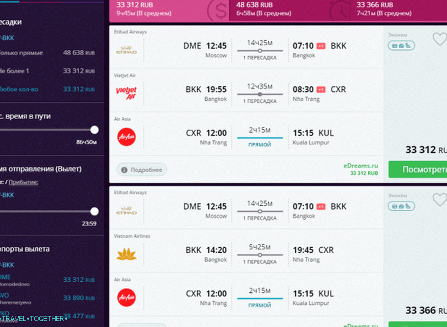The width and height of the screenshot is (447, 327).
Task: Favorite the top flight with the heart icon
Action: [x=439, y=39]
